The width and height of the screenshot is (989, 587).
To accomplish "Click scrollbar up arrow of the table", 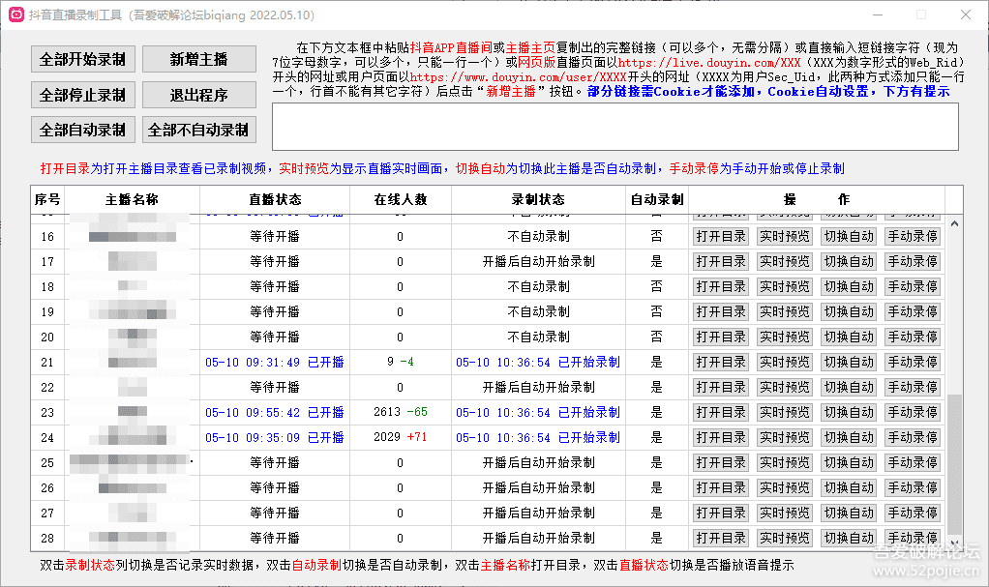I will (954, 223).
